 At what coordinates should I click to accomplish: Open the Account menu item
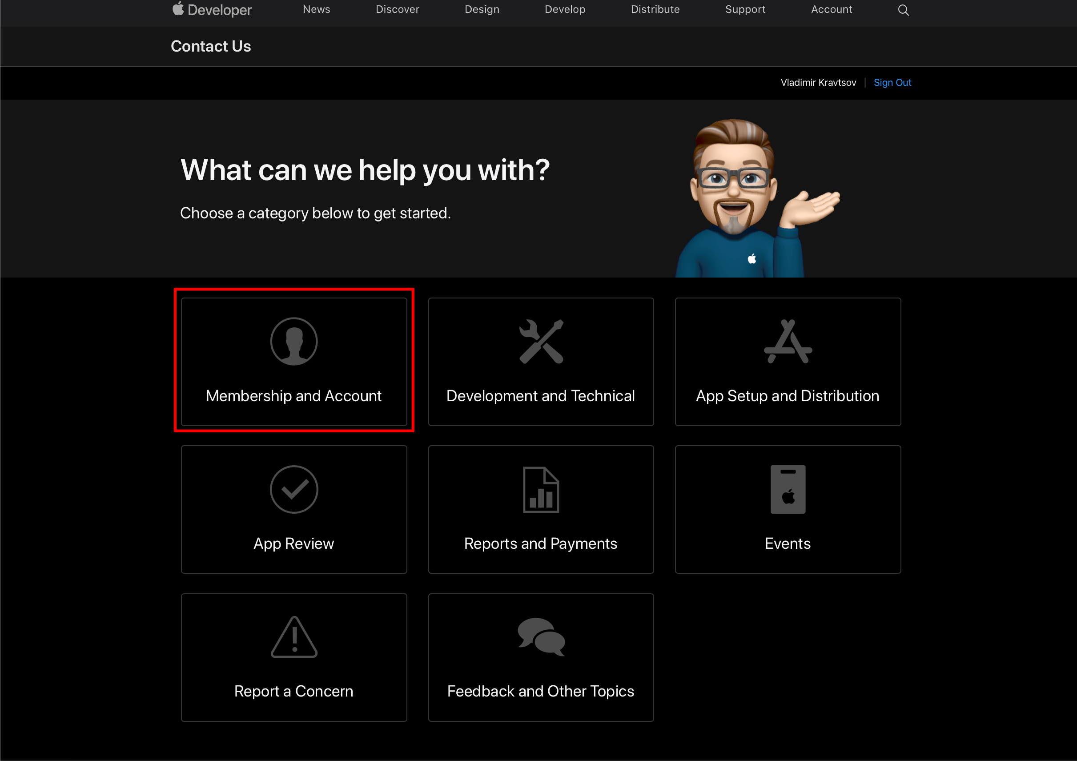click(831, 9)
